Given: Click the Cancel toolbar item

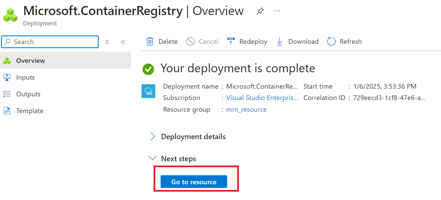Looking at the screenshot, I should pos(202,41).
